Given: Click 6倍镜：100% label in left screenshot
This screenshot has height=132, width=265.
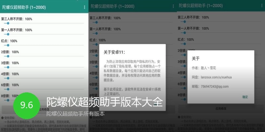Looking at the screenshot, I should click(10, 85).
